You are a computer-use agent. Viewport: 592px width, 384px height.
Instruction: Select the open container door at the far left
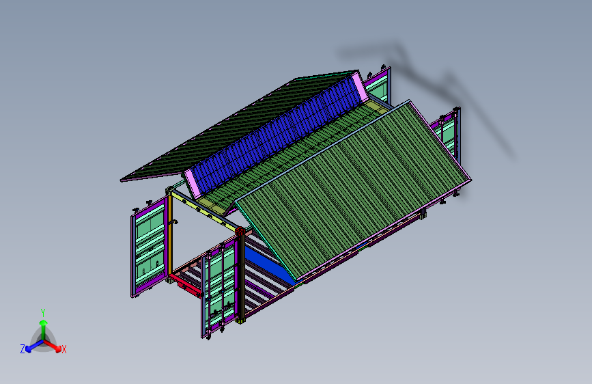(149, 247)
